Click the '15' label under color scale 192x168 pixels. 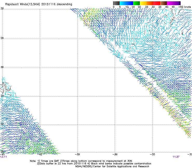click(x=133, y=7)
